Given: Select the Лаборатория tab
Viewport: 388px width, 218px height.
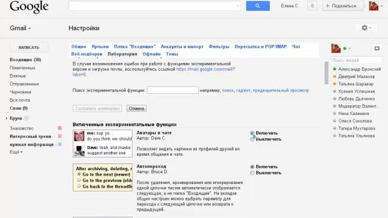Looking at the screenshot, I should pyautogui.click(x=122, y=54).
